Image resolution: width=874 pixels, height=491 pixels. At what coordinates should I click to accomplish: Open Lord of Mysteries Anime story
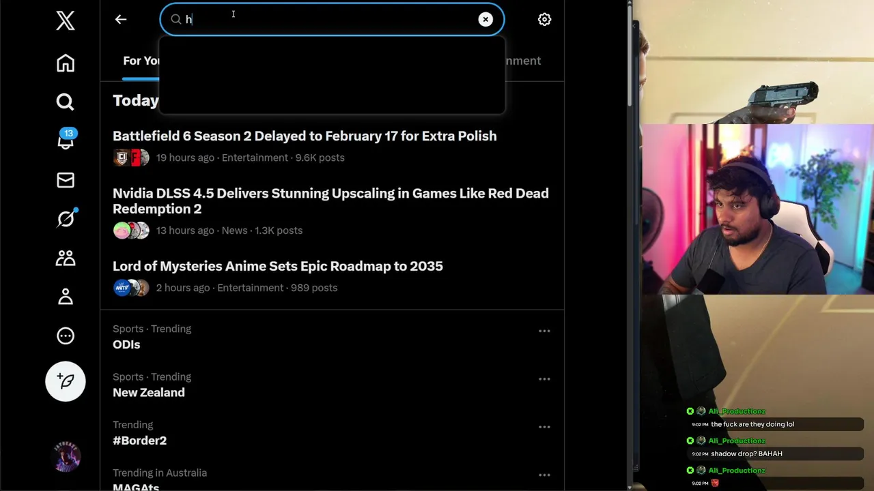click(x=278, y=266)
